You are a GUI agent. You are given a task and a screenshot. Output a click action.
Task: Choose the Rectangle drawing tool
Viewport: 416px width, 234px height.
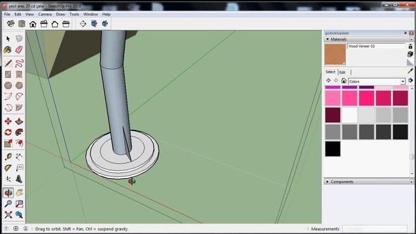8,74
